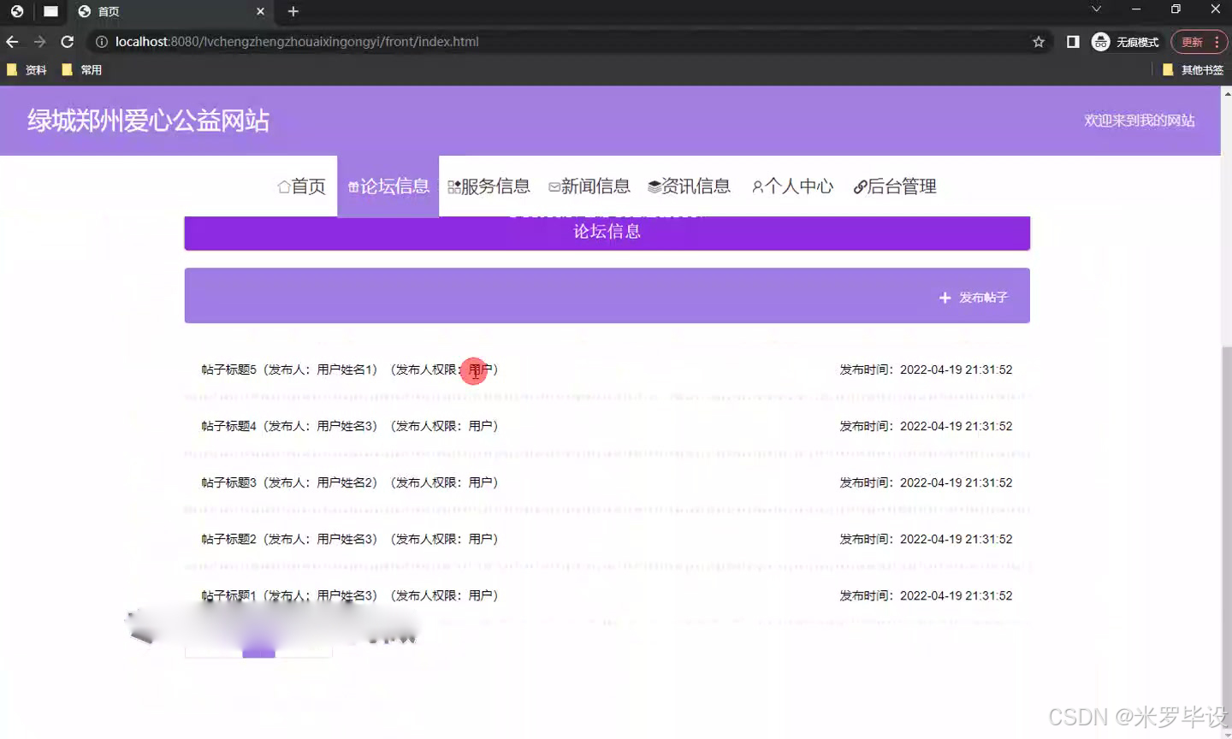Image resolution: width=1232 pixels, height=739 pixels.
Task: Click the person icon next to 个人中心
Action: (756, 186)
